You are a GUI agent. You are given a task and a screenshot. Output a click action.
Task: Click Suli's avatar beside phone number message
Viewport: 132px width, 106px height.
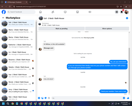[40, 79]
